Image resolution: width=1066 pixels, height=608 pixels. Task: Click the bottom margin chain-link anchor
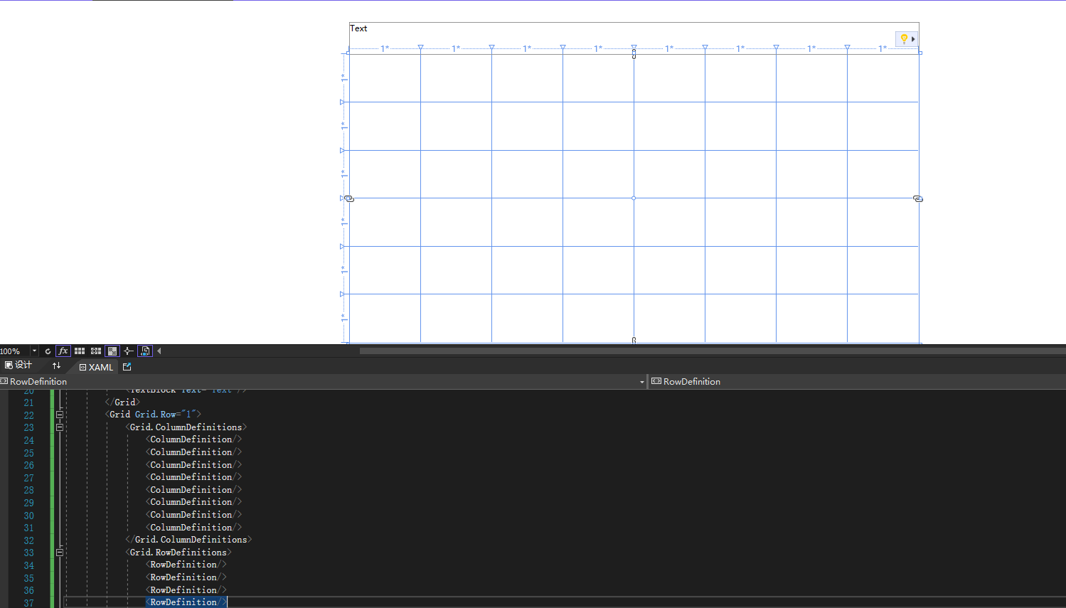click(634, 341)
